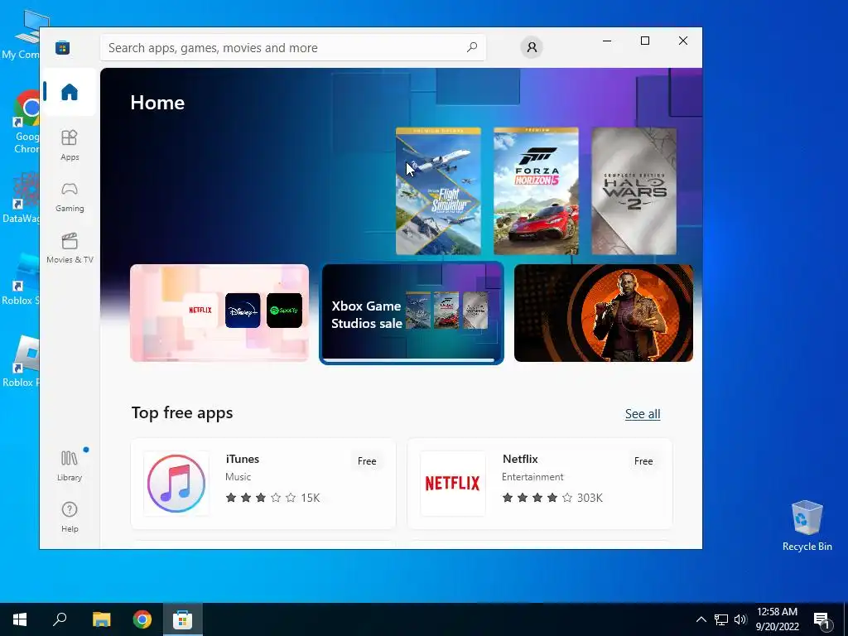
Task: Click the Netflix icon in streaming banner
Action: click(x=200, y=311)
